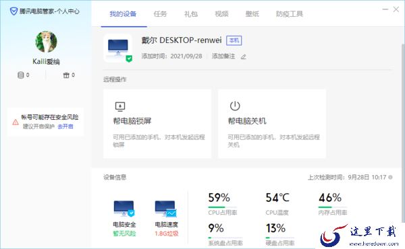Switch to the 我的设备 tab
Image resolution: width=405 pixels, height=249 pixels.
point(123,14)
